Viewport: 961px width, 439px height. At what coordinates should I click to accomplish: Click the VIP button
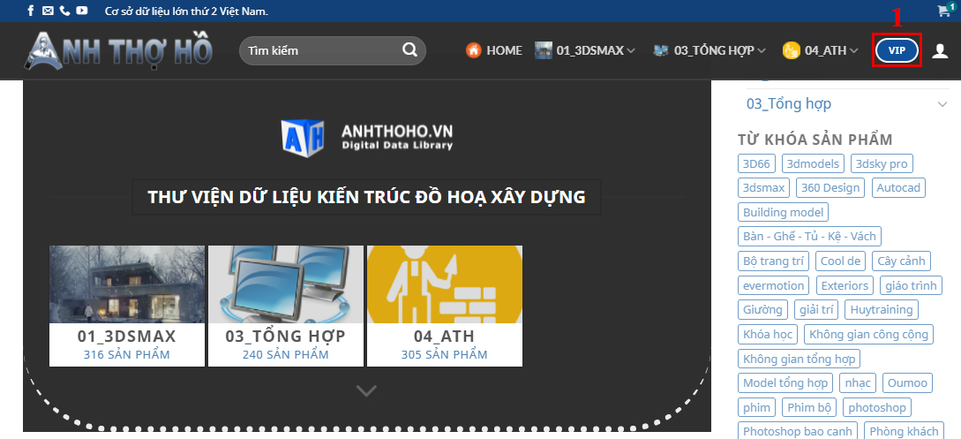tap(897, 51)
